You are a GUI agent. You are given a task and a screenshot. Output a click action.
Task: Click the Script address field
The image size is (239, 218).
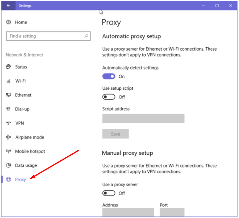pyautogui.click(x=143, y=118)
